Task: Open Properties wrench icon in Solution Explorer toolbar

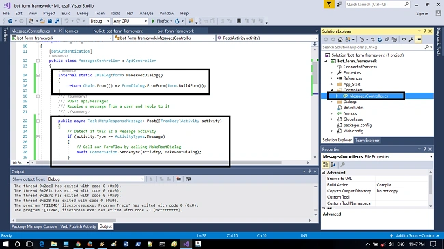Action: pos(411,40)
